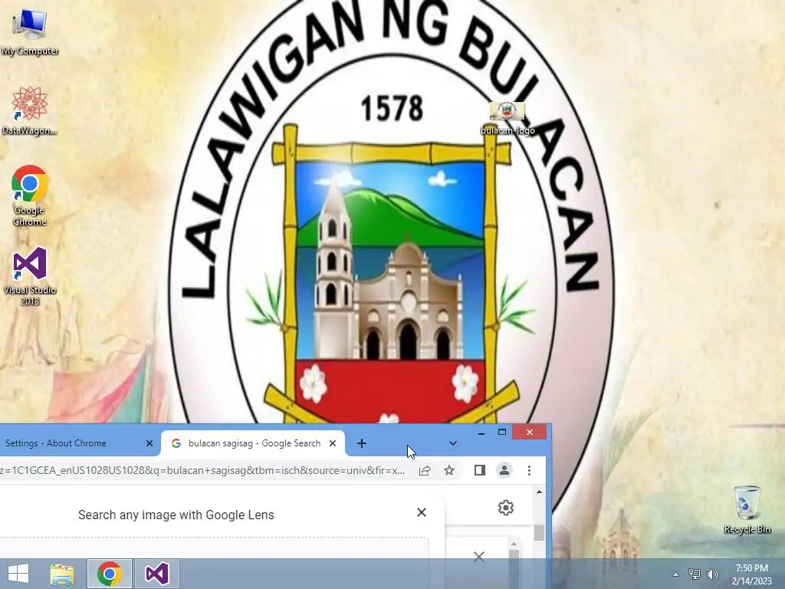Open My Computer desktop icon
Image resolution: width=785 pixels, height=589 pixels.
(30, 32)
